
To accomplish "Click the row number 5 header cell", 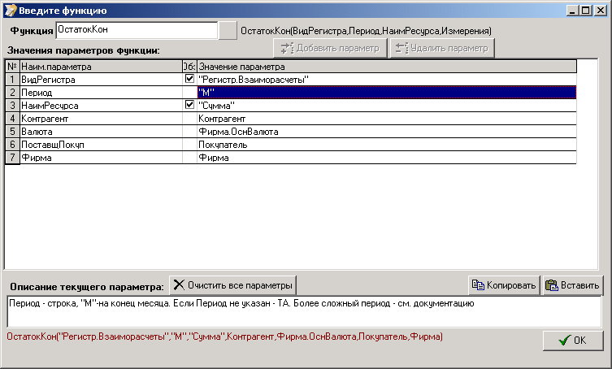I will pos(12,132).
